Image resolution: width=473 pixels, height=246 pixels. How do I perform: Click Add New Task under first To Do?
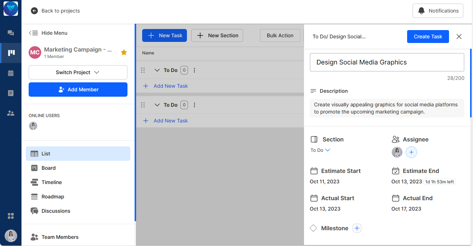165,86
